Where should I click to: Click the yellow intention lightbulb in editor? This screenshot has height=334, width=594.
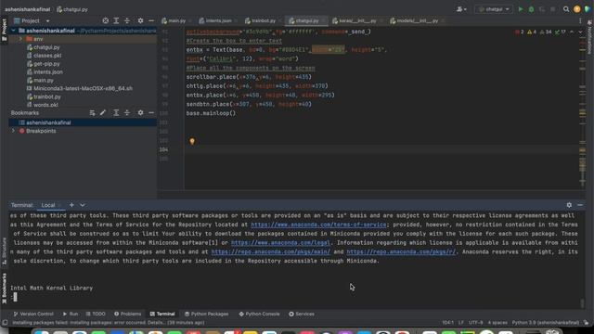pyautogui.click(x=192, y=141)
